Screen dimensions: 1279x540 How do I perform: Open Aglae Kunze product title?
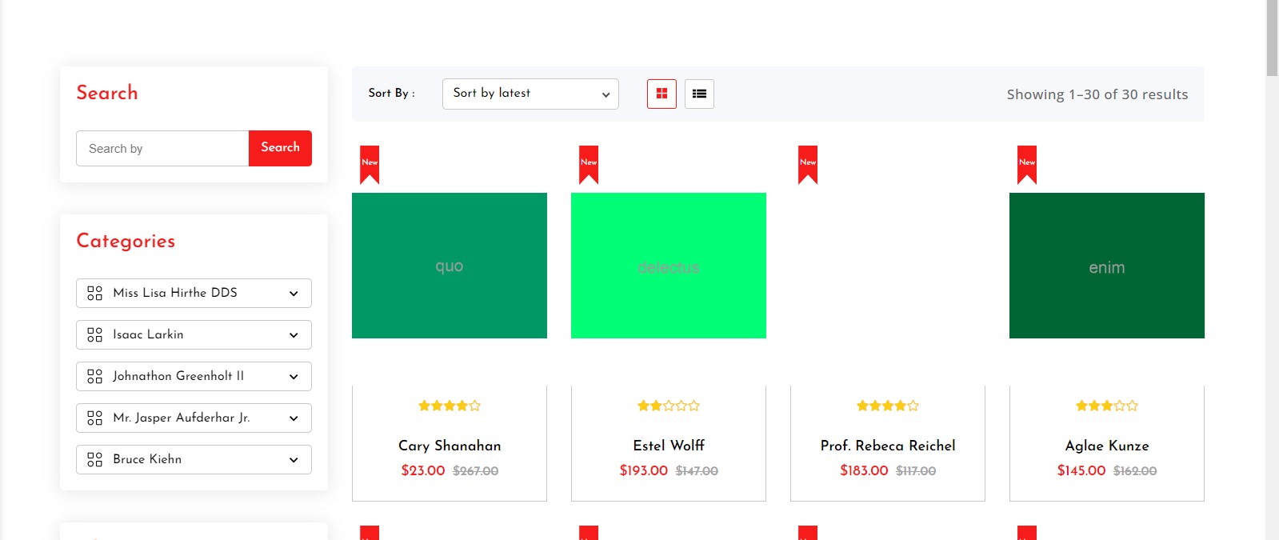1107,446
